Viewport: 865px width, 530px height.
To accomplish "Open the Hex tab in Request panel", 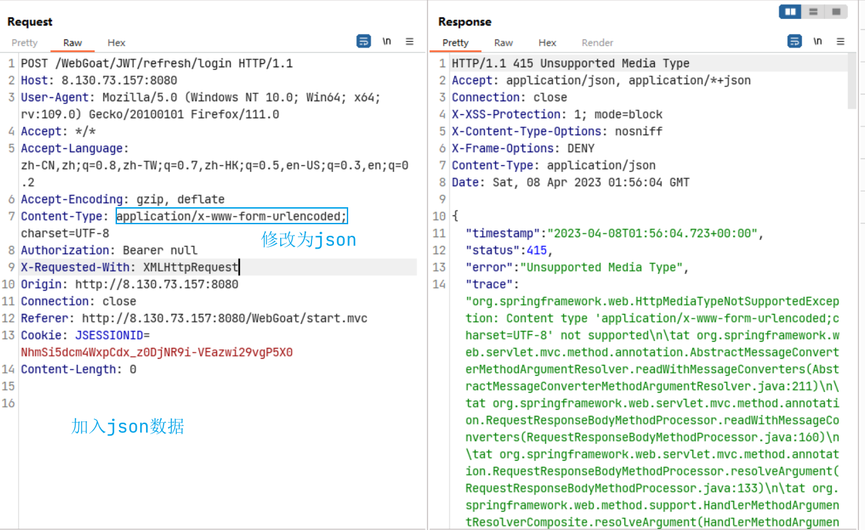I will coord(116,43).
